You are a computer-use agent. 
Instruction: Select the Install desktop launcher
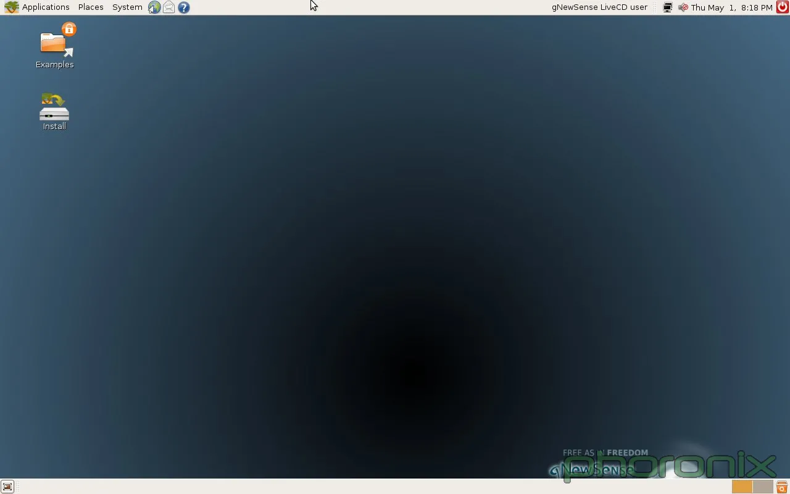[x=54, y=111]
